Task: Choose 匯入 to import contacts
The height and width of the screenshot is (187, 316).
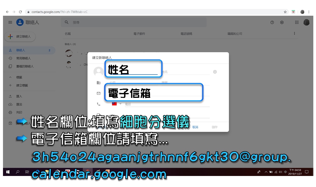Action: tap(19, 96)
